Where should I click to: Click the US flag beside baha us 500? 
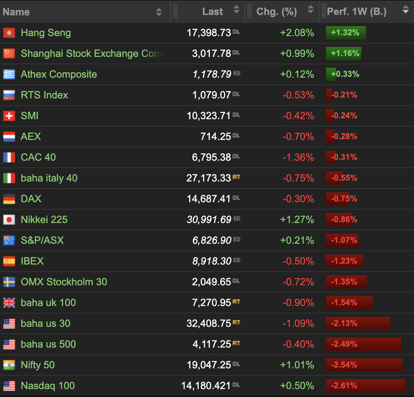9,344
